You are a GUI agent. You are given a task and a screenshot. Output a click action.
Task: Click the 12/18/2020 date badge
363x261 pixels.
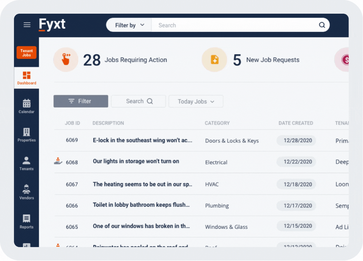pos(296,184)
